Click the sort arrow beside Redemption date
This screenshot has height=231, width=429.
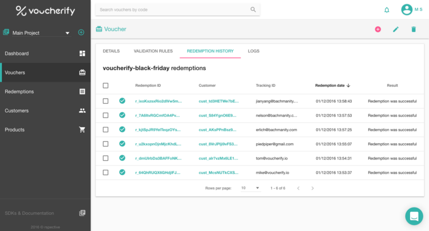(348, 86)
